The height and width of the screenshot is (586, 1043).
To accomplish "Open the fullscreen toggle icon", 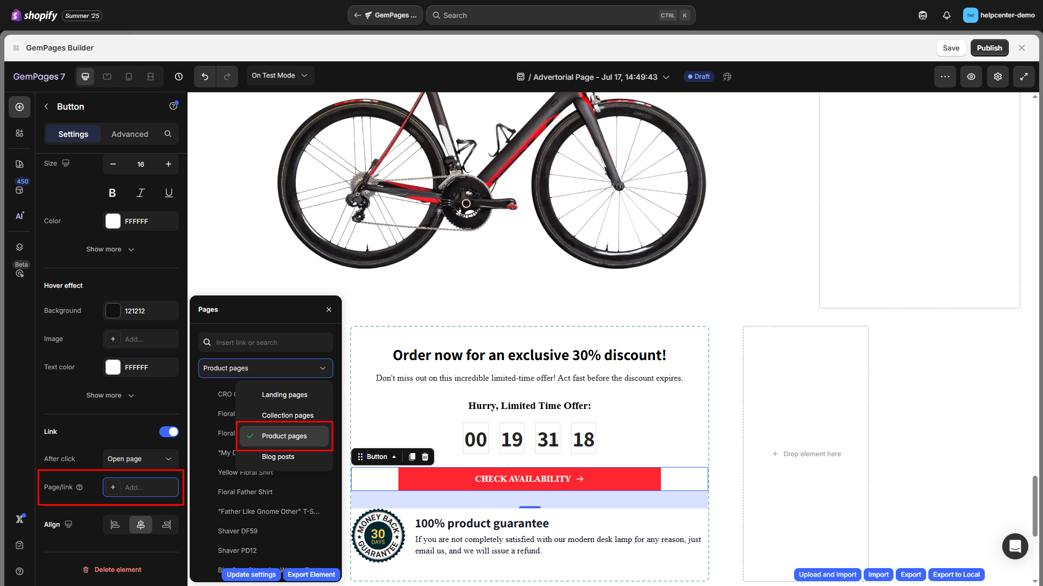I will [x=1024, y=77].
